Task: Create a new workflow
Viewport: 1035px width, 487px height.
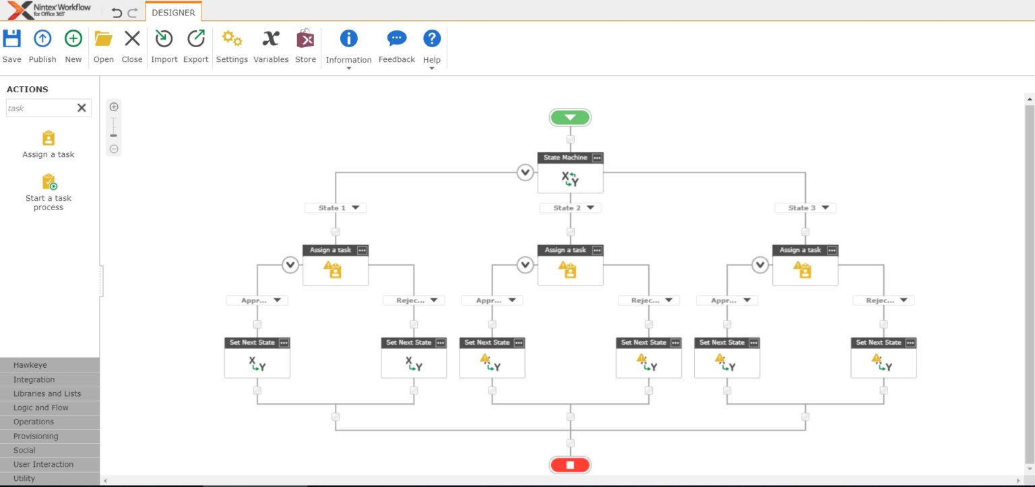Action: tap(73, 44)
